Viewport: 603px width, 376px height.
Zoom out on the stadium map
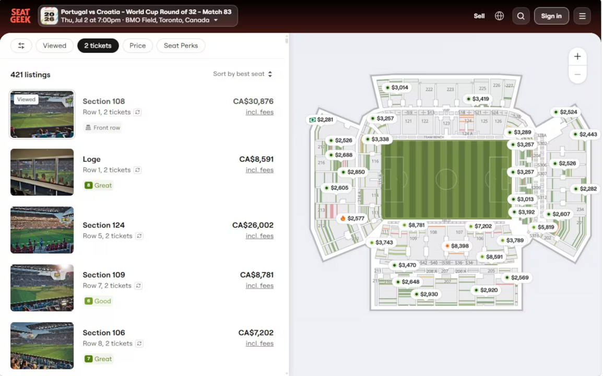coord(577,74)
